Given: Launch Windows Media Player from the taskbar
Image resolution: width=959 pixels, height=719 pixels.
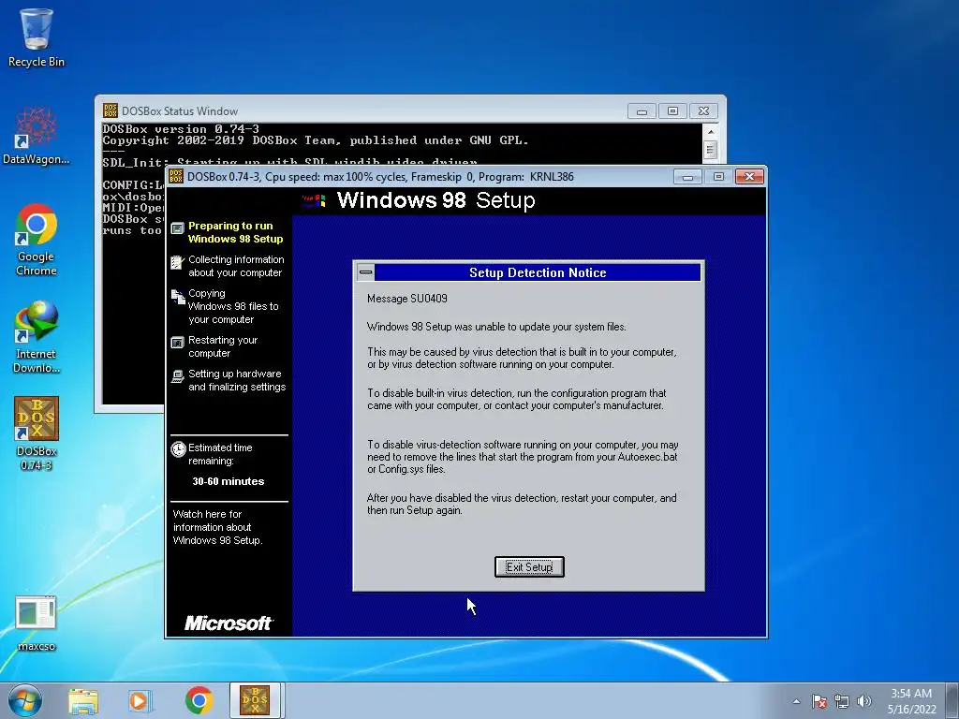Looking at the screenshot, I should pyautogui.click(x=140, y=700).
